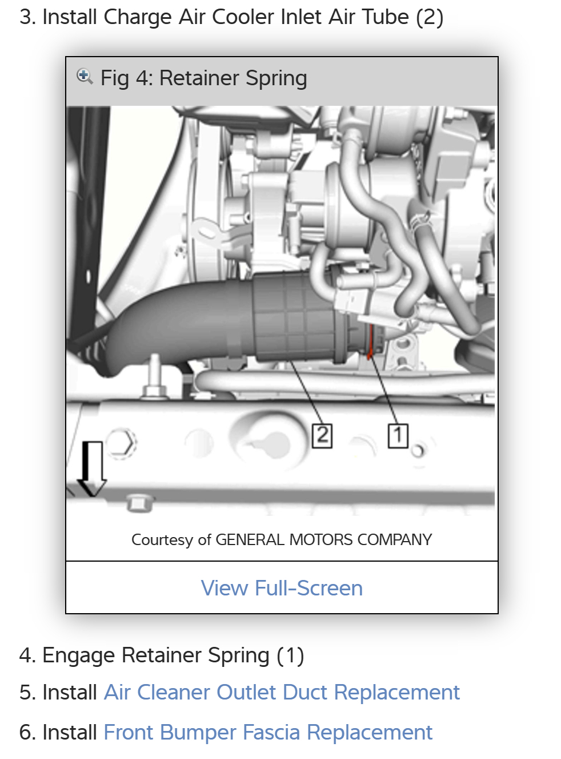The width and height of the screenshot is (561, 759).
Task: Click the word Install in step 5
Action: coord(70,692)
